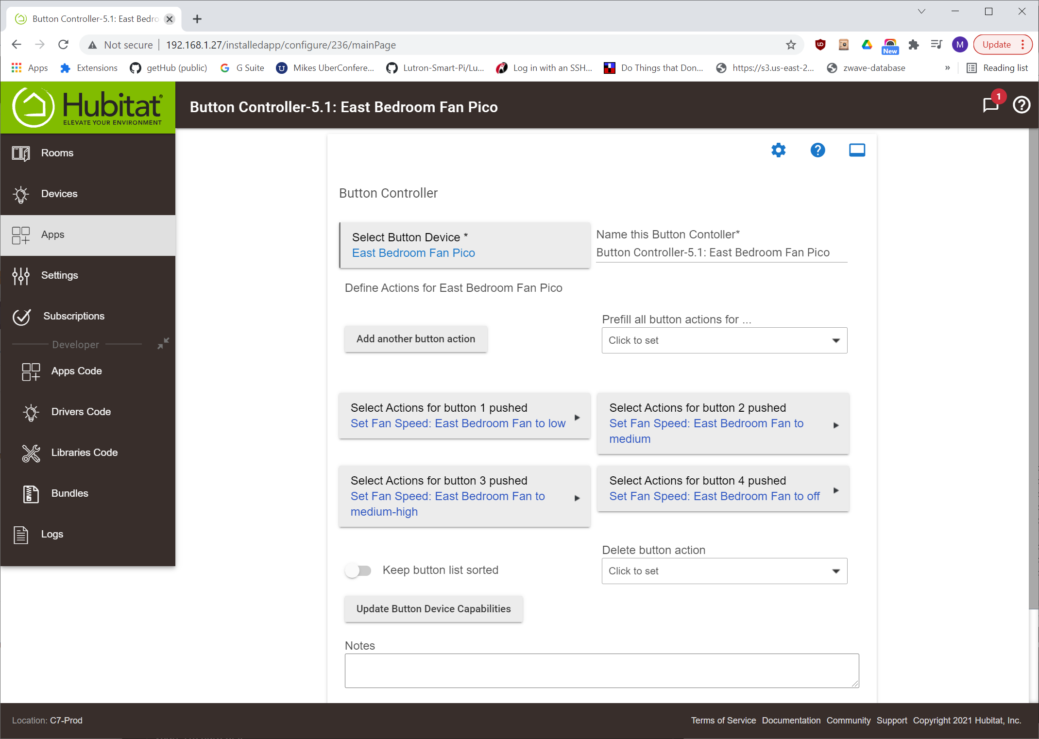The height and width of the screenshot is (739, 1039).
Task: Open the Delete button action dropdown
Action: click(x=724, y=571)
